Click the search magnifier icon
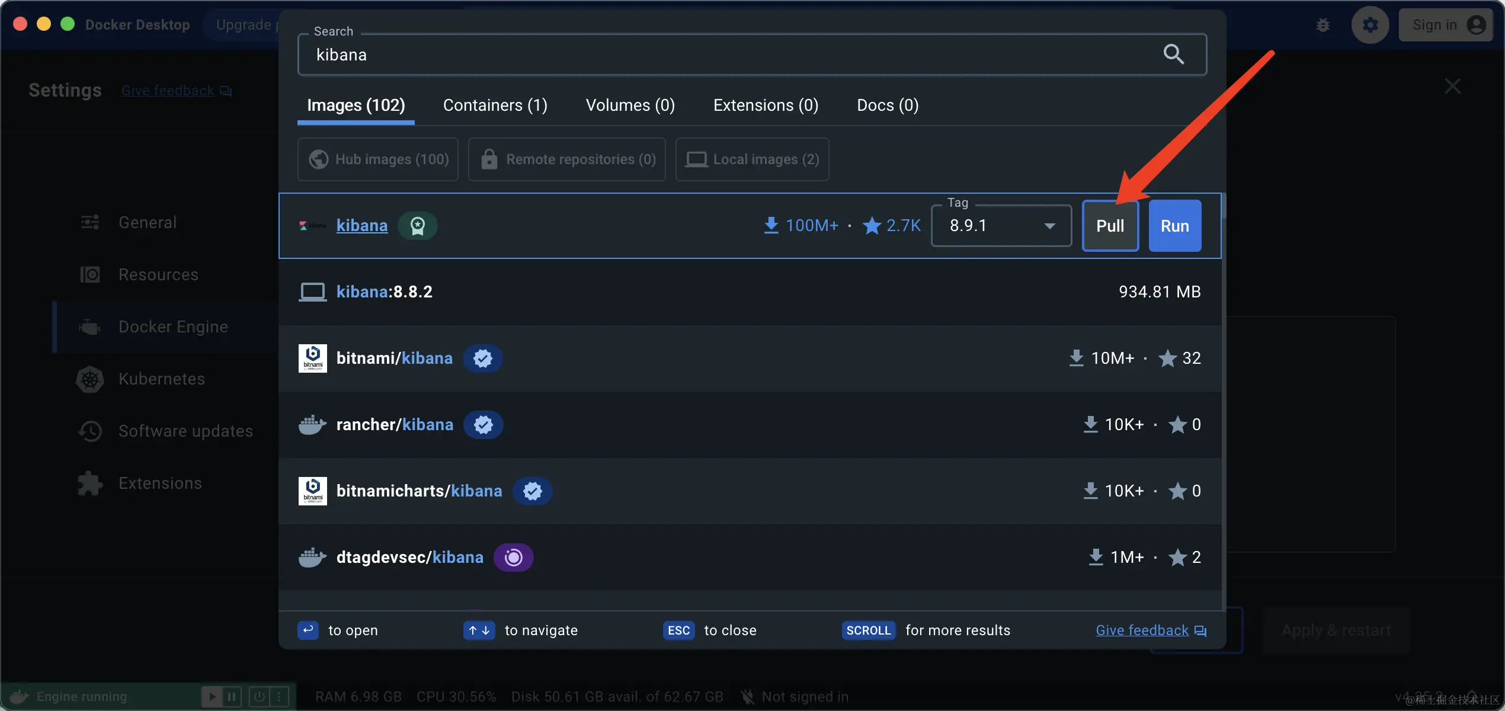The image size is (1505, 711). pos(1173,55)
